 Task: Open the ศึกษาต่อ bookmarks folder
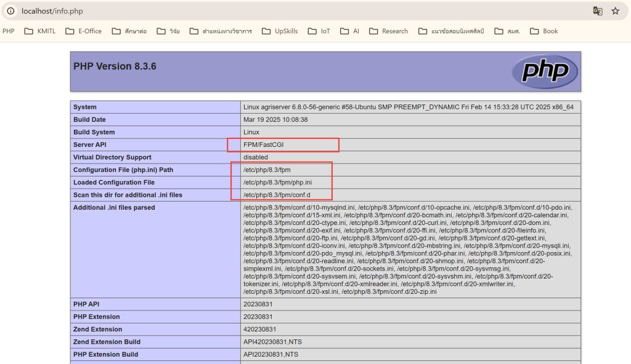tap(129, 31)
